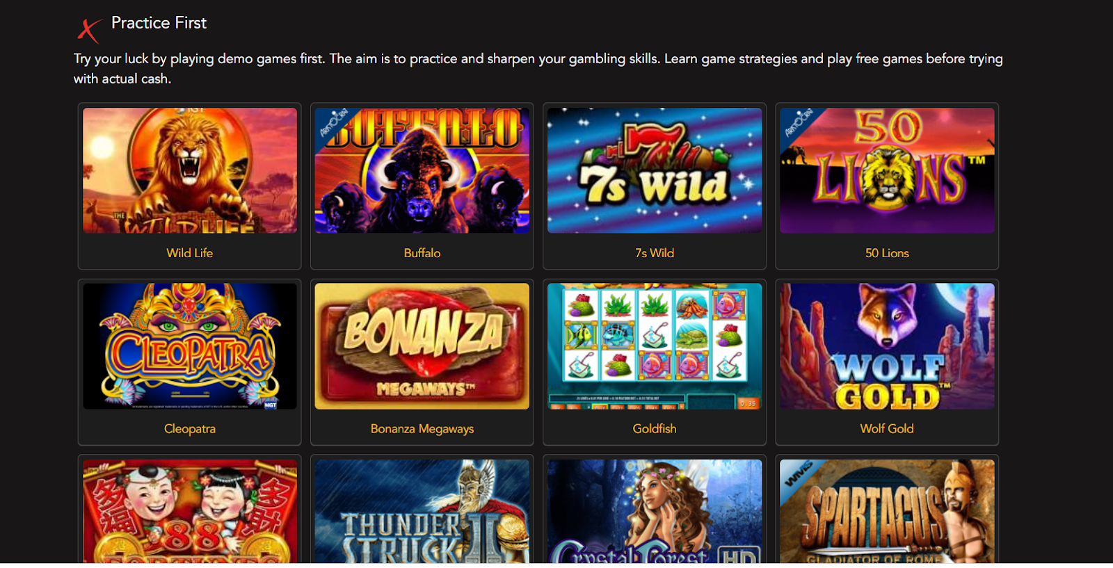1113x568 pixels.
Task: Click the red X icon beside Practice First
Action: tap(88, 30)
